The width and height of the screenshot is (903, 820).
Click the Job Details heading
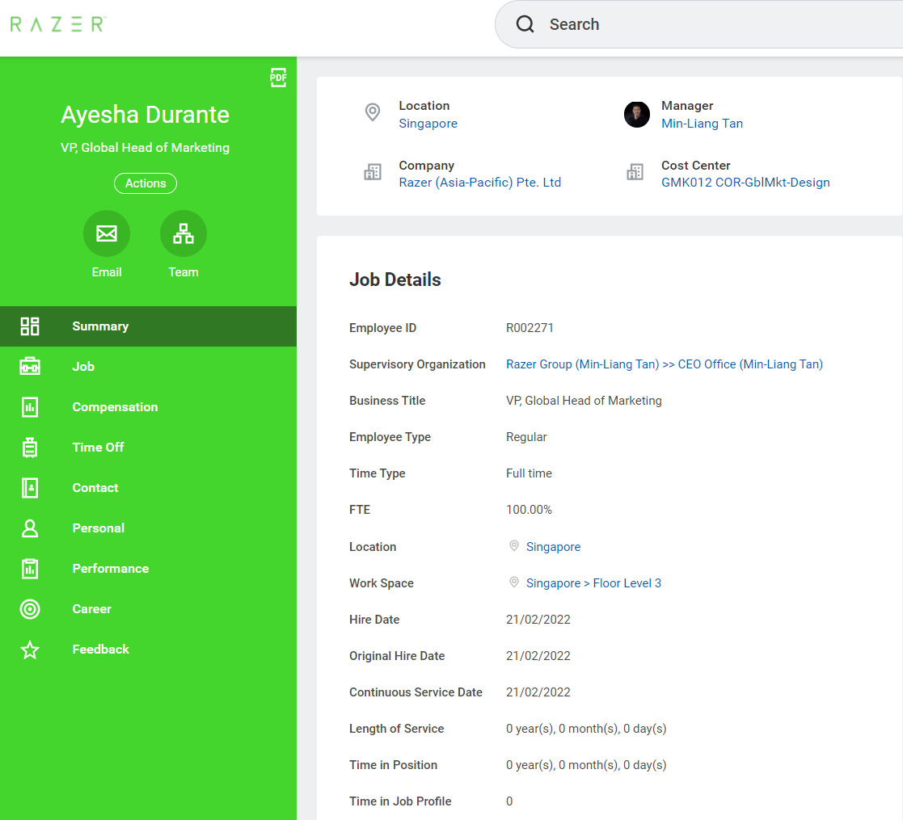coord(395,280)
